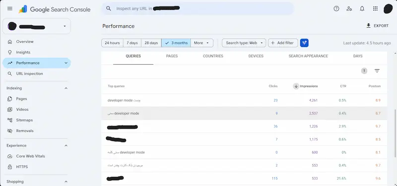Collapse the Shopping section
397x186 pixels.
[66, 182]
